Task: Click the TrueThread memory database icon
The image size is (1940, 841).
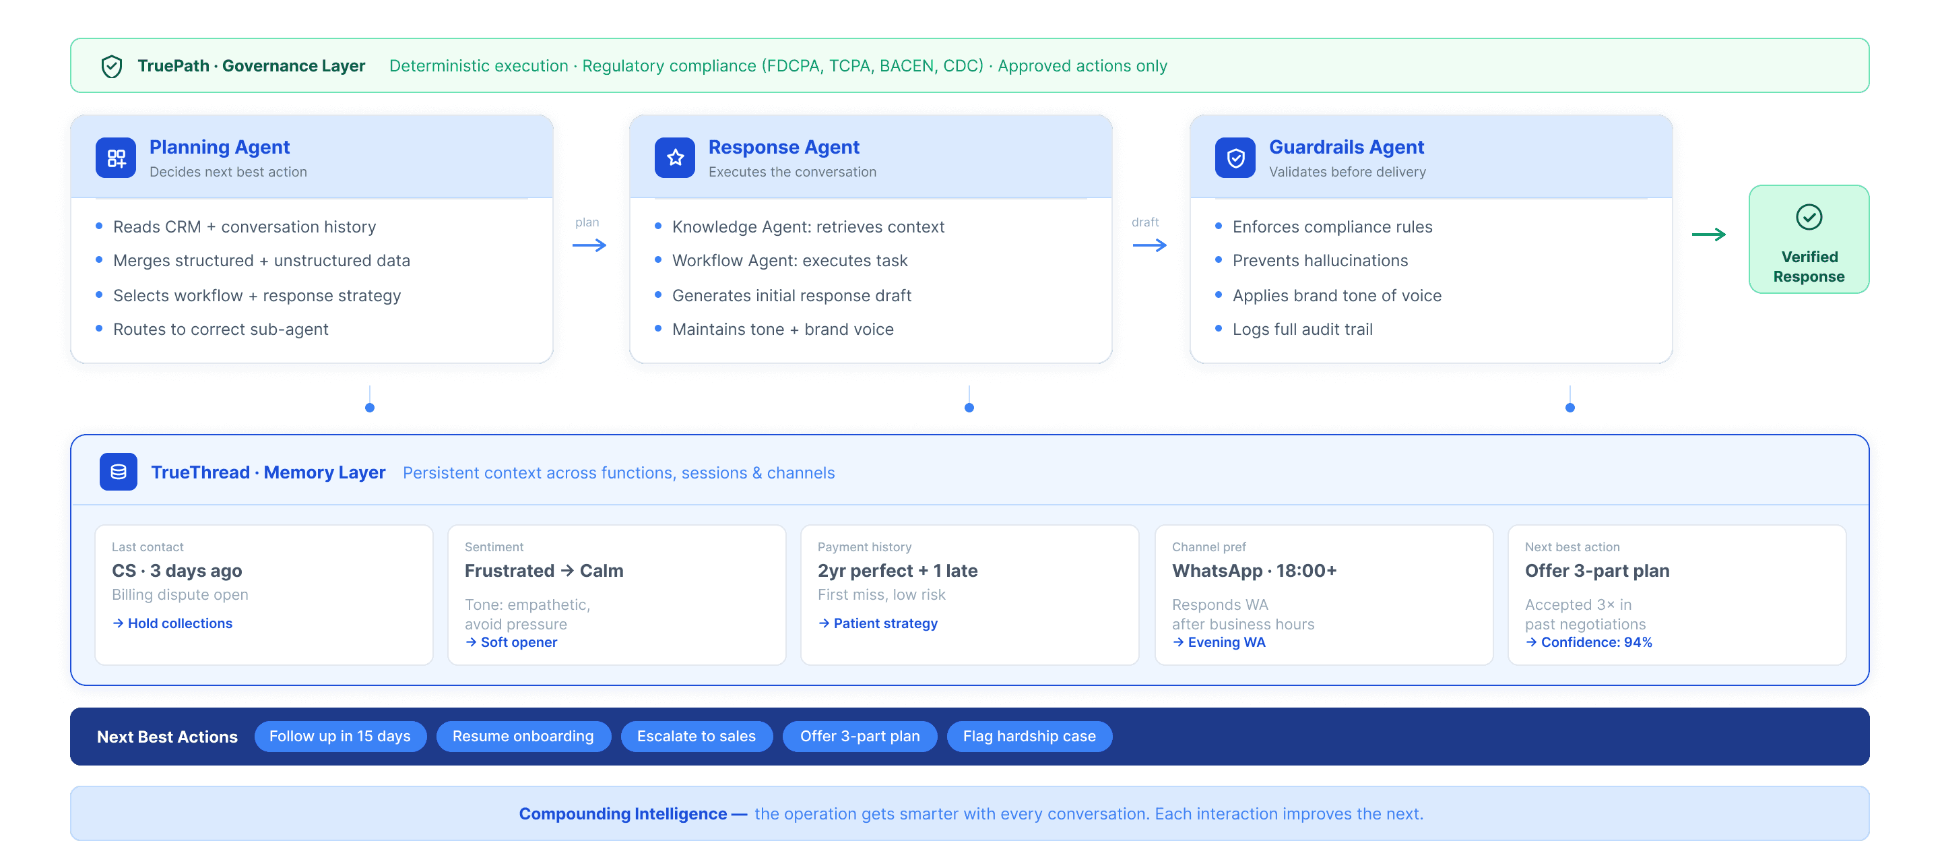Action: pos(119,472)
